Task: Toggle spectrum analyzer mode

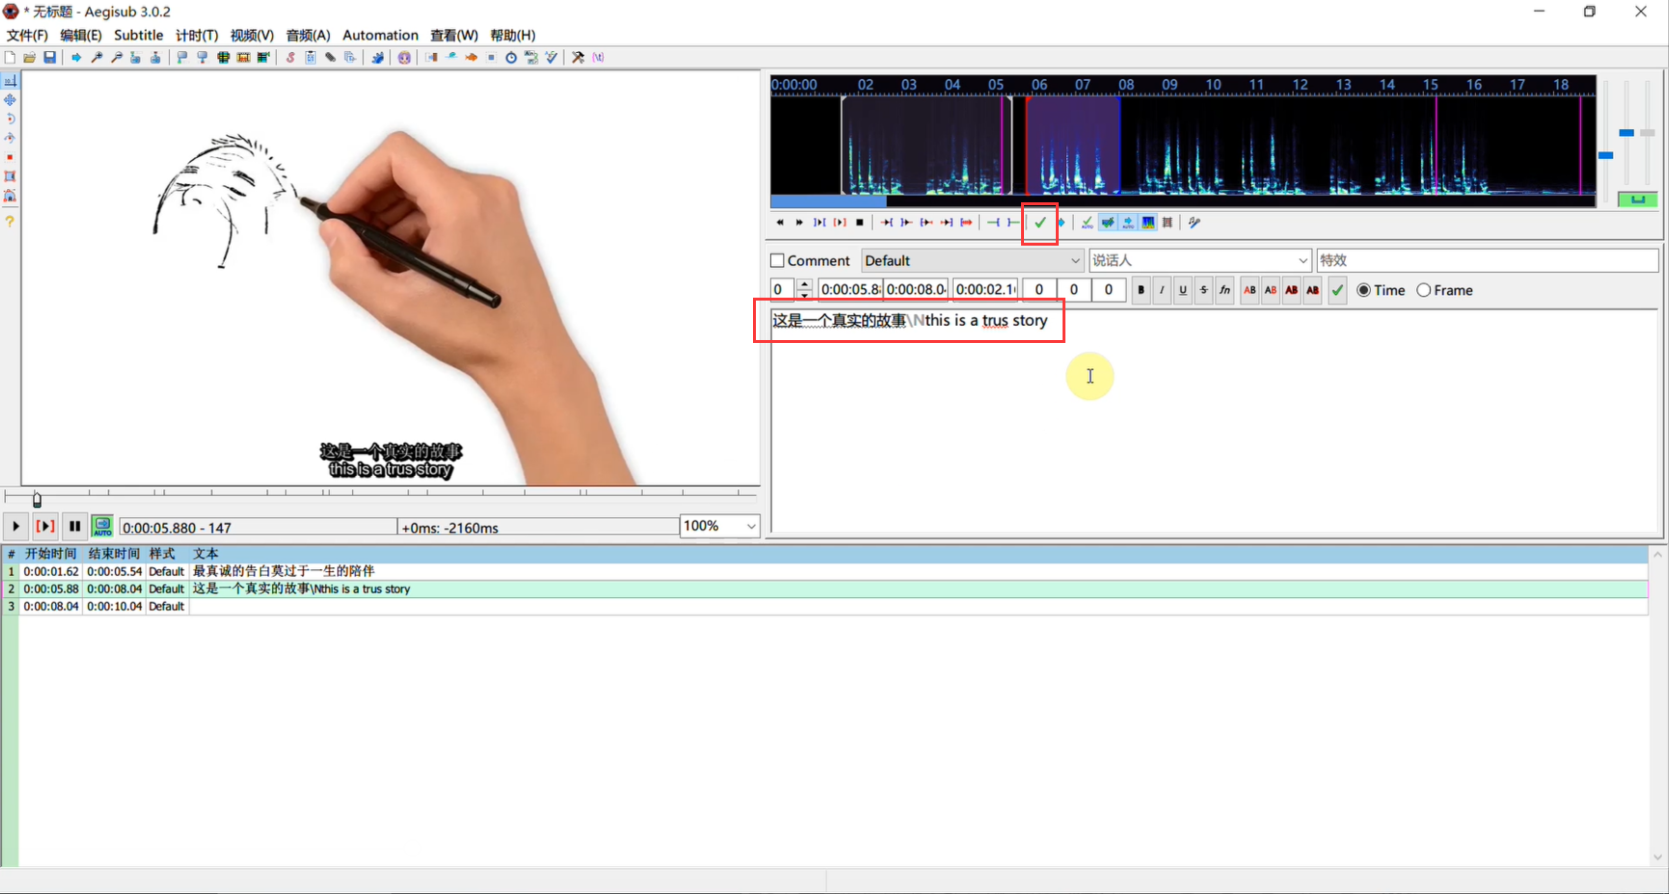Action: pyautogui.click(x=1148, y=223)
